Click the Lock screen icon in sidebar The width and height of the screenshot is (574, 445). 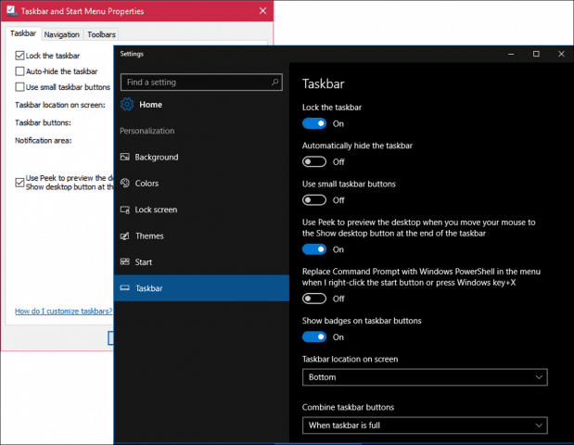[125, 210]
